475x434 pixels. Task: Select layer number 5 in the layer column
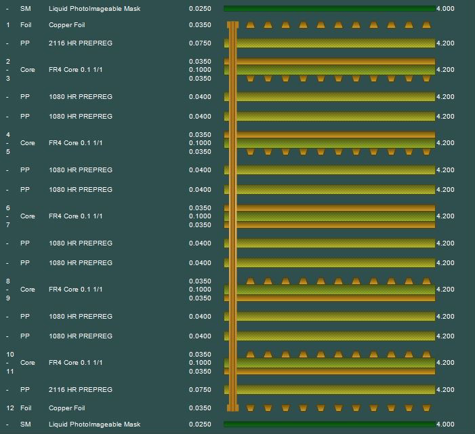(8, 151)
